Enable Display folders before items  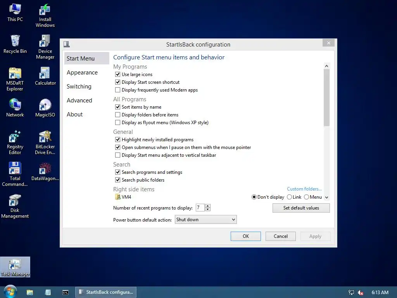tap(117, 115)
